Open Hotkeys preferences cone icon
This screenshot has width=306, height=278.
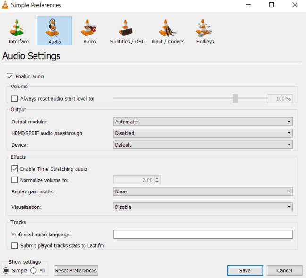tap(205, 28)
